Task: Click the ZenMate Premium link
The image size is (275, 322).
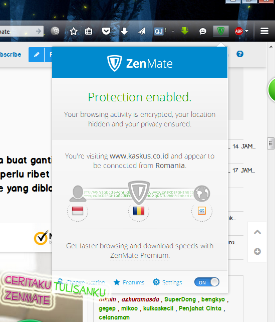Action: point(140,255)
